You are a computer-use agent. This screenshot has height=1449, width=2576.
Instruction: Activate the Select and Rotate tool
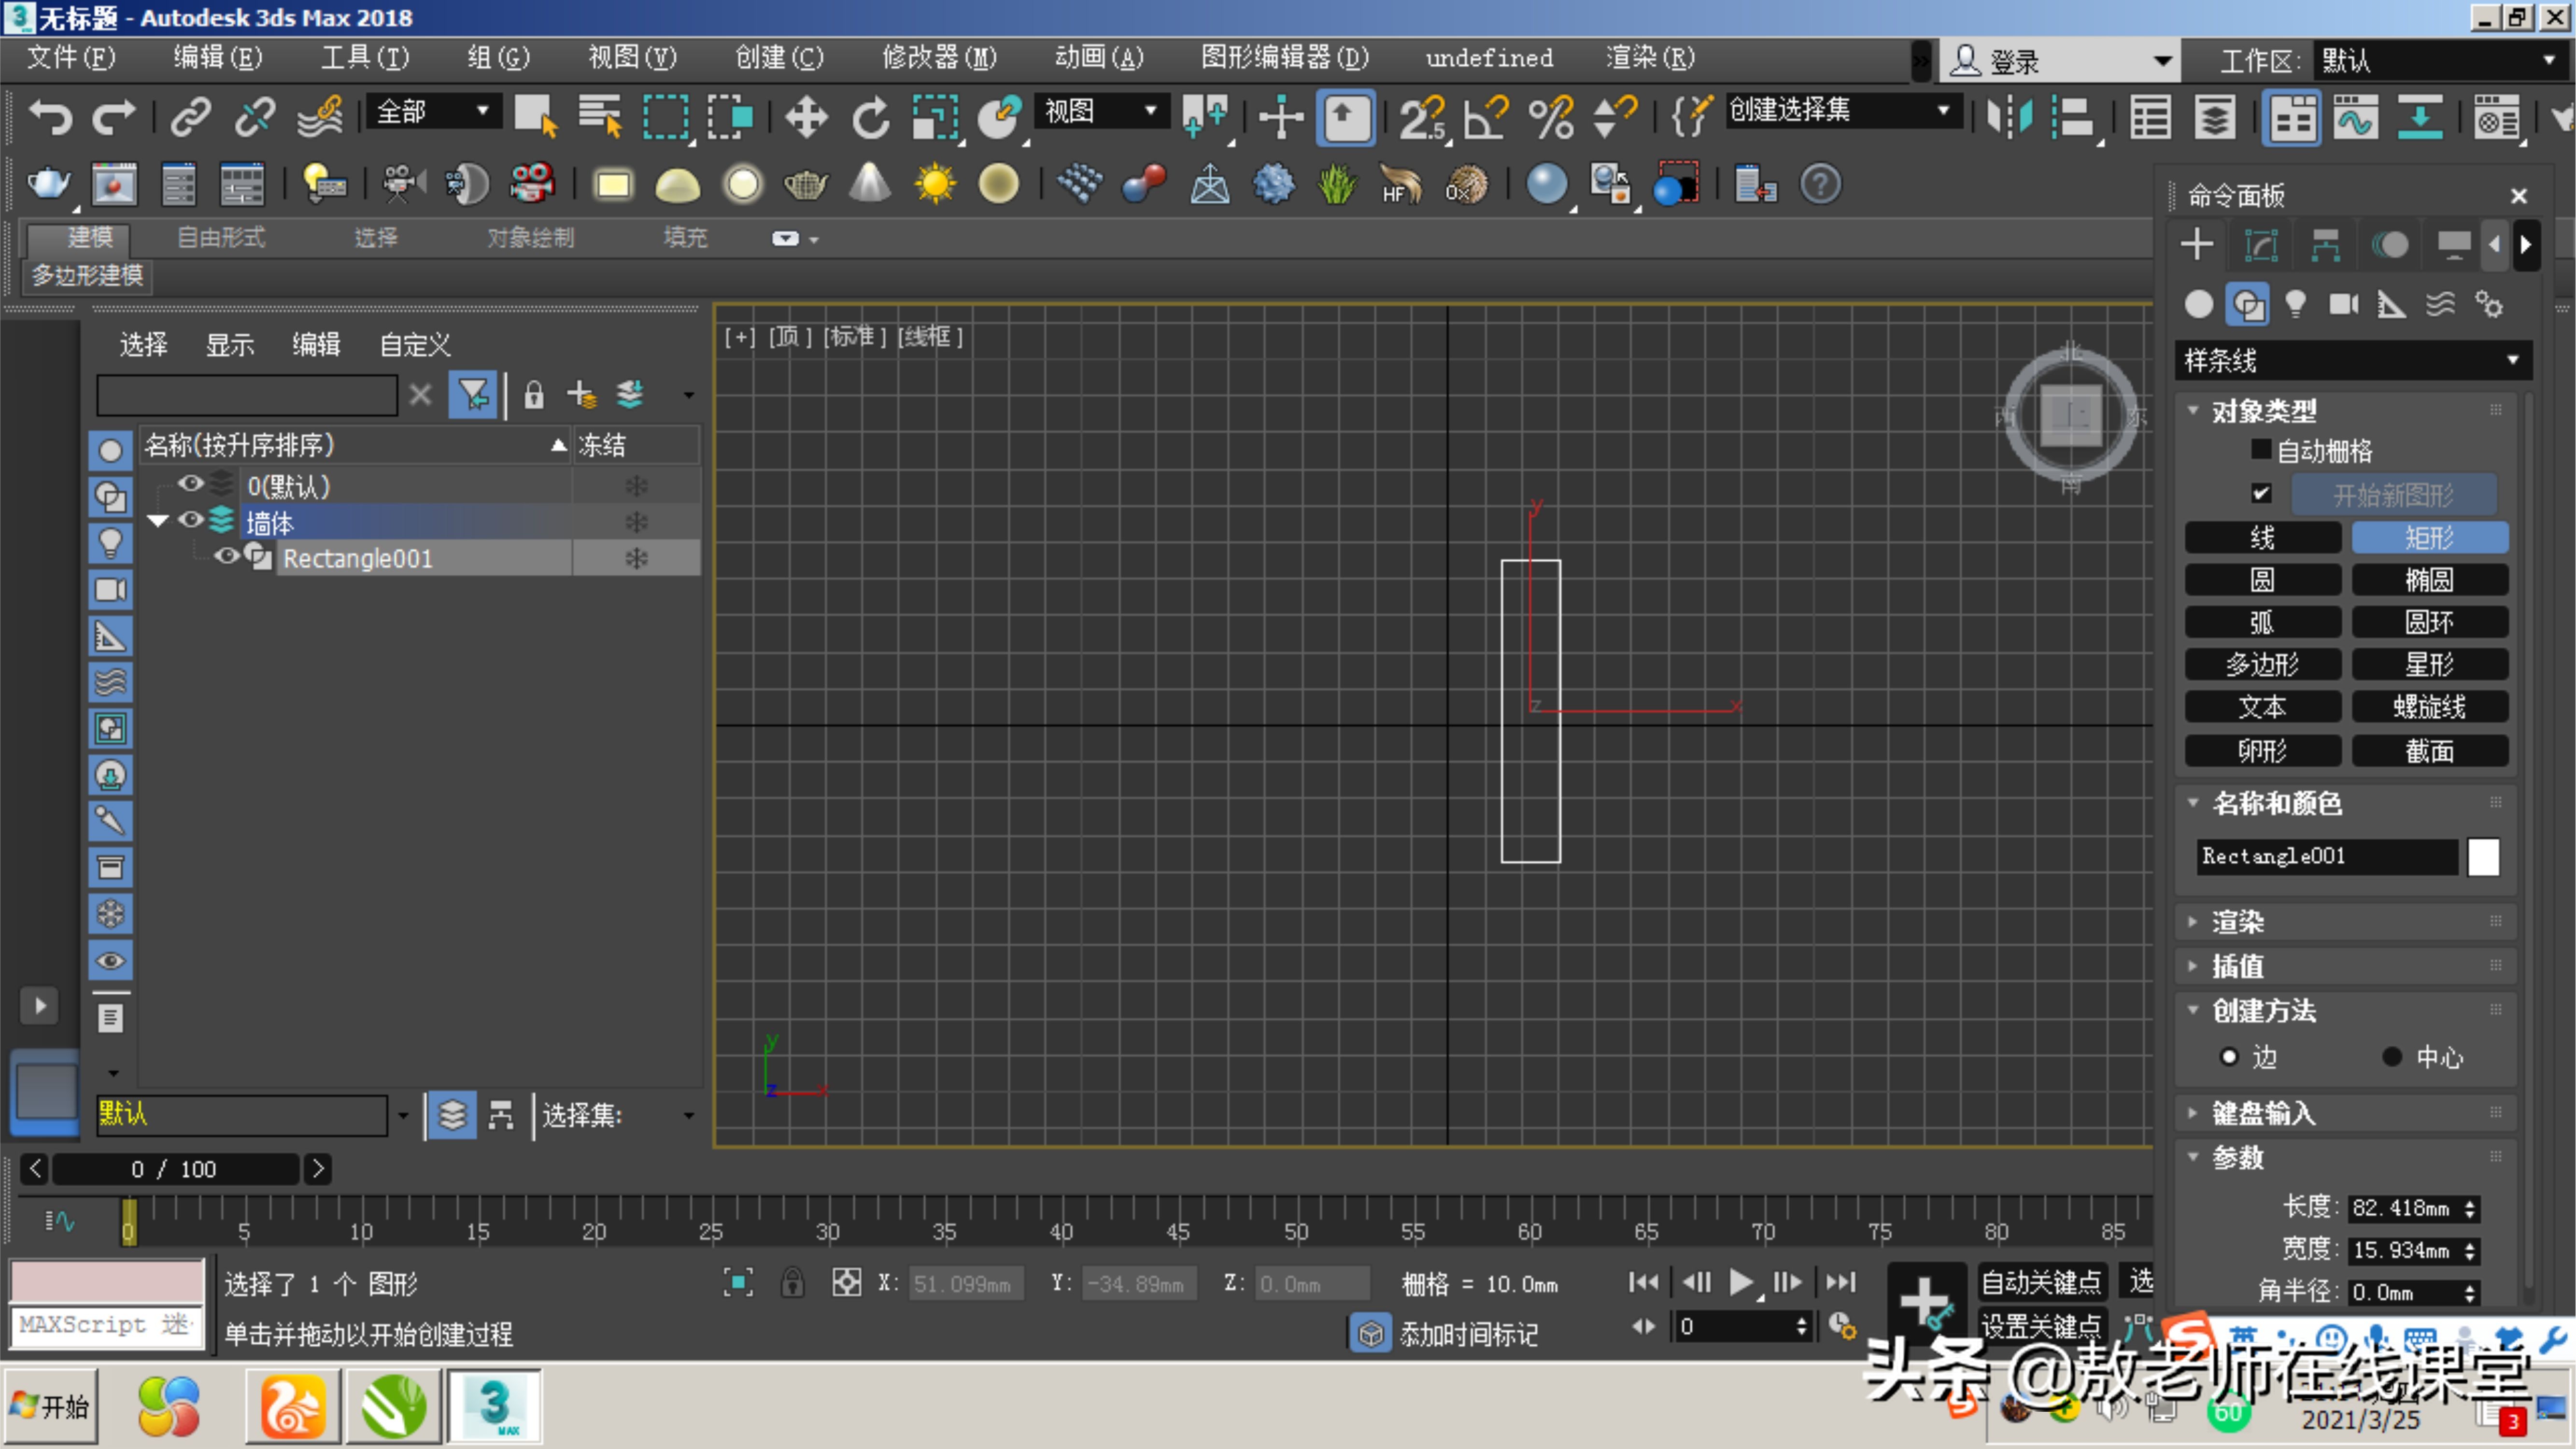(x=869, y=117)
